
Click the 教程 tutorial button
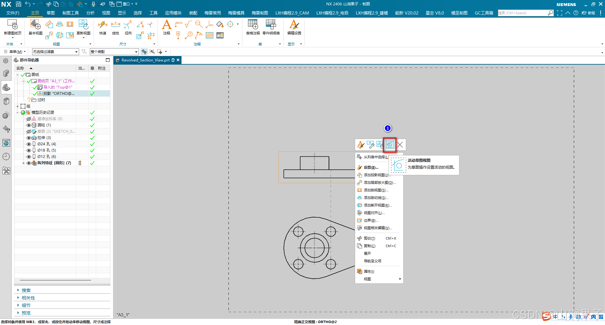pos(588,13)
